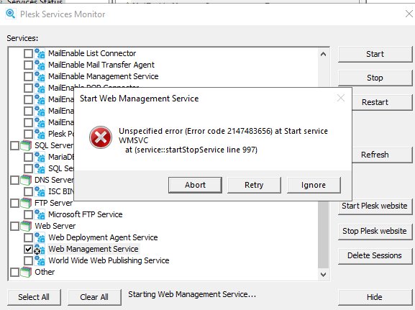This screenshot has height=310, width=415.
Task: Click the MariaDB service icon
Action: 40,157
